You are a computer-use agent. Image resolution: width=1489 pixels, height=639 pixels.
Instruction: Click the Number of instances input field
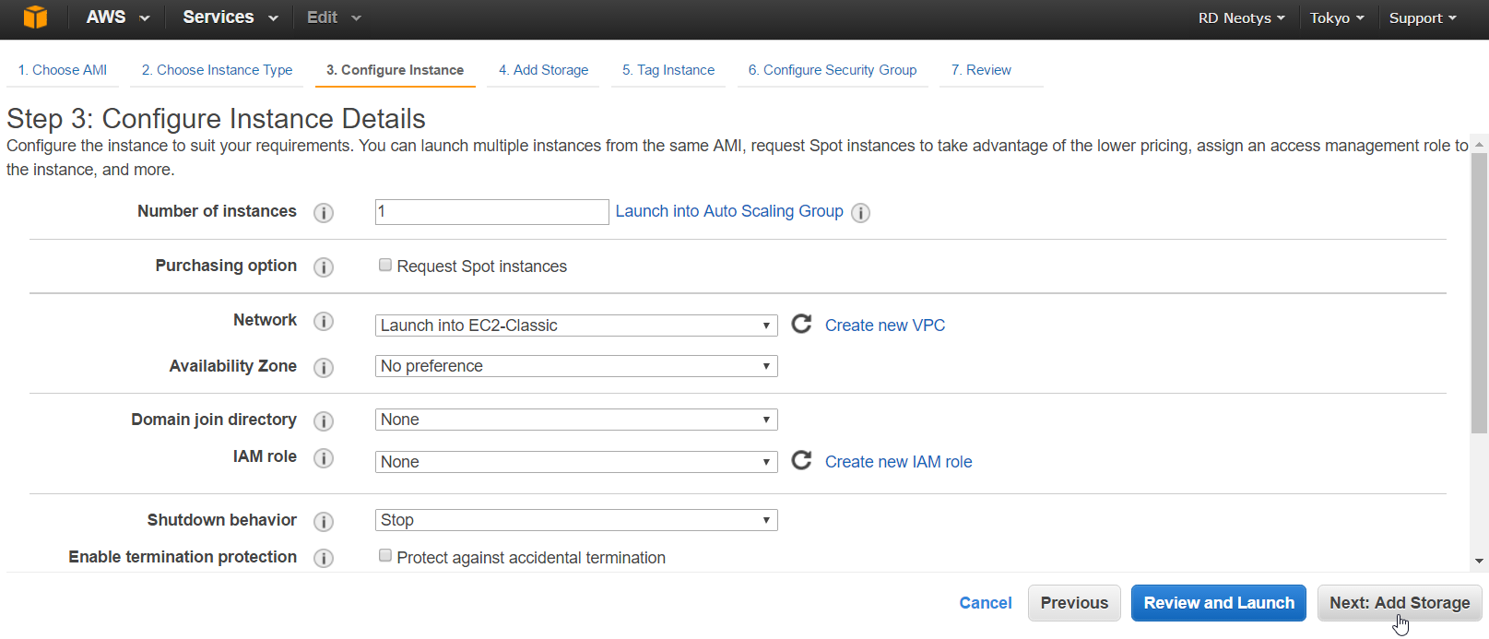click(492, 212)
